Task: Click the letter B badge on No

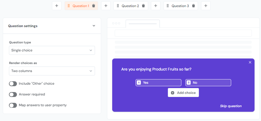Action: tap(188, 83)
